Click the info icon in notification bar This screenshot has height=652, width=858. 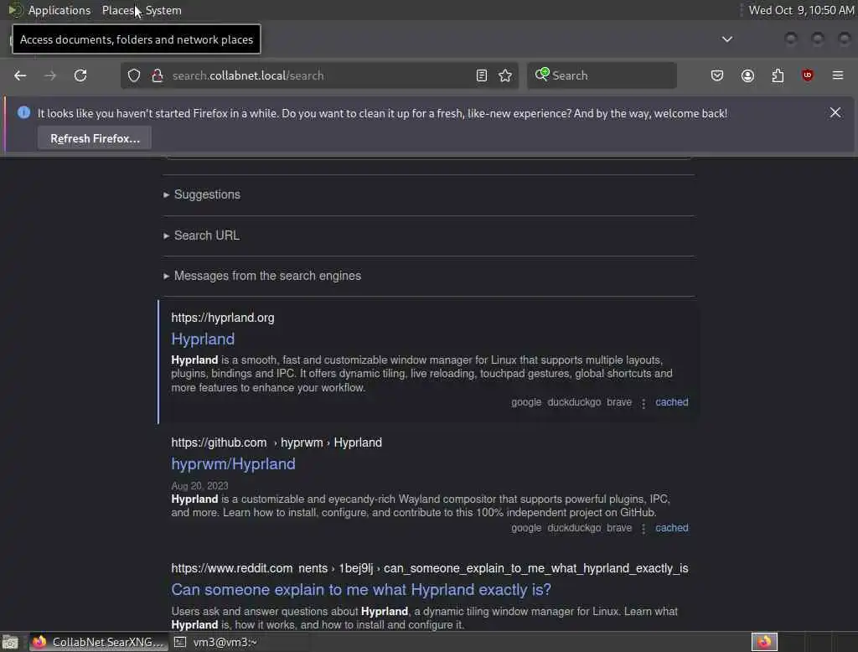coord(23,112)
